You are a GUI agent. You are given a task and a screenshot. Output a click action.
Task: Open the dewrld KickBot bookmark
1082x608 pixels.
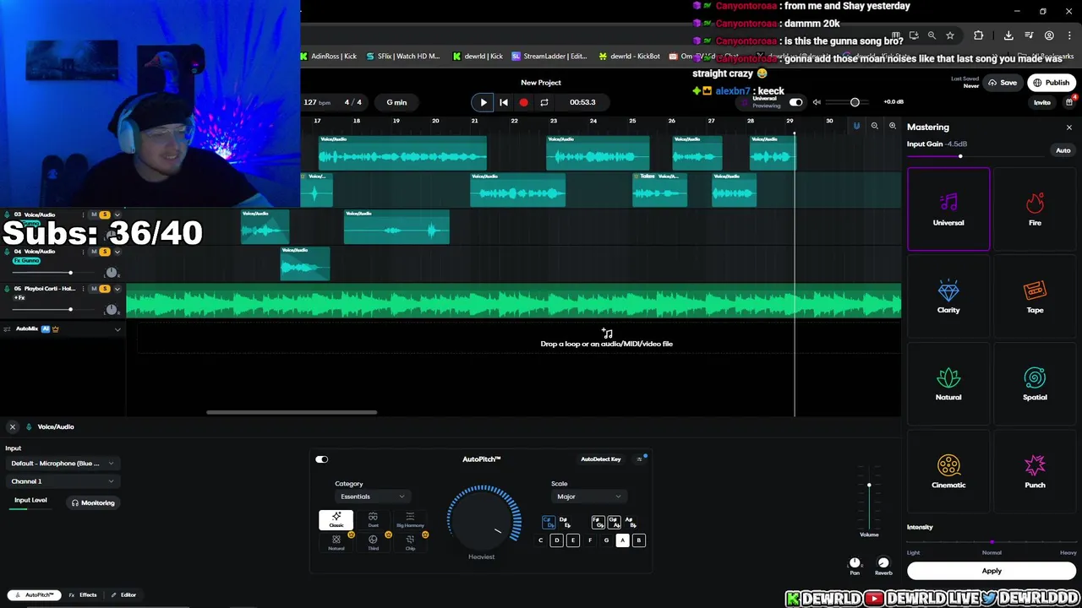(x=629, y=57)
